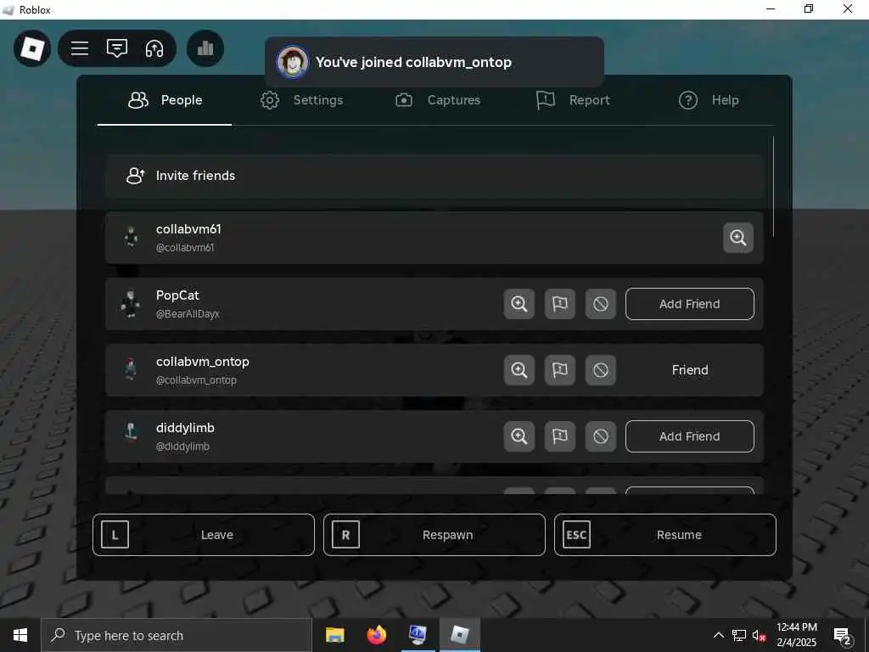Add PopCat as a friend
Screen dimensions: 869x652
pos(689,304)
